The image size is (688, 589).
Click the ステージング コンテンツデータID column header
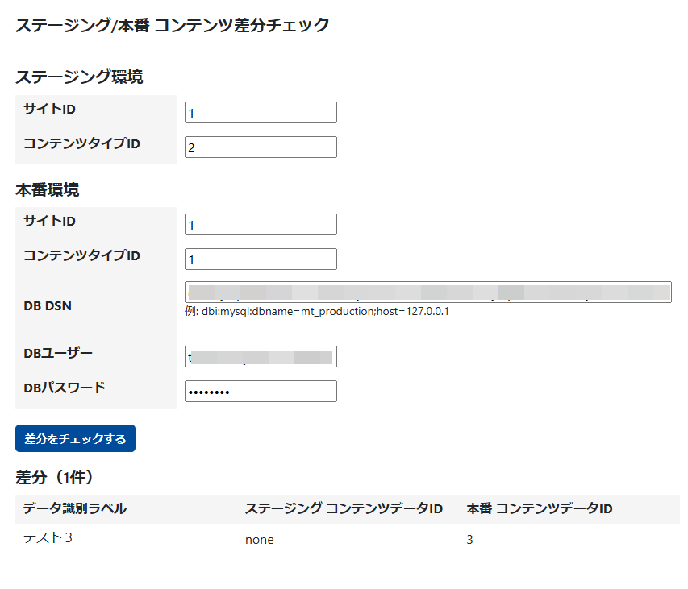(x=344, y=508)
